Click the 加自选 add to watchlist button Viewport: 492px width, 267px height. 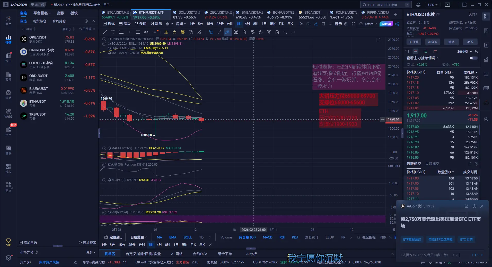[x=433, y=42]
